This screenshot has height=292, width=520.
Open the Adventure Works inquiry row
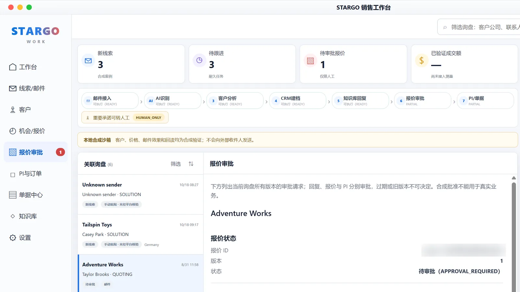tap(140, 274)
